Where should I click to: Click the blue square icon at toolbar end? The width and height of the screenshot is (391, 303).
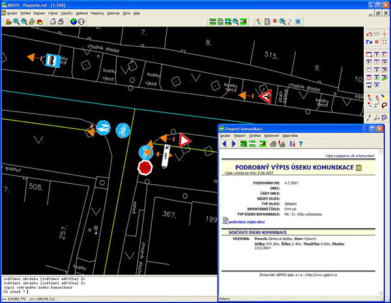[x=298, y=22]
